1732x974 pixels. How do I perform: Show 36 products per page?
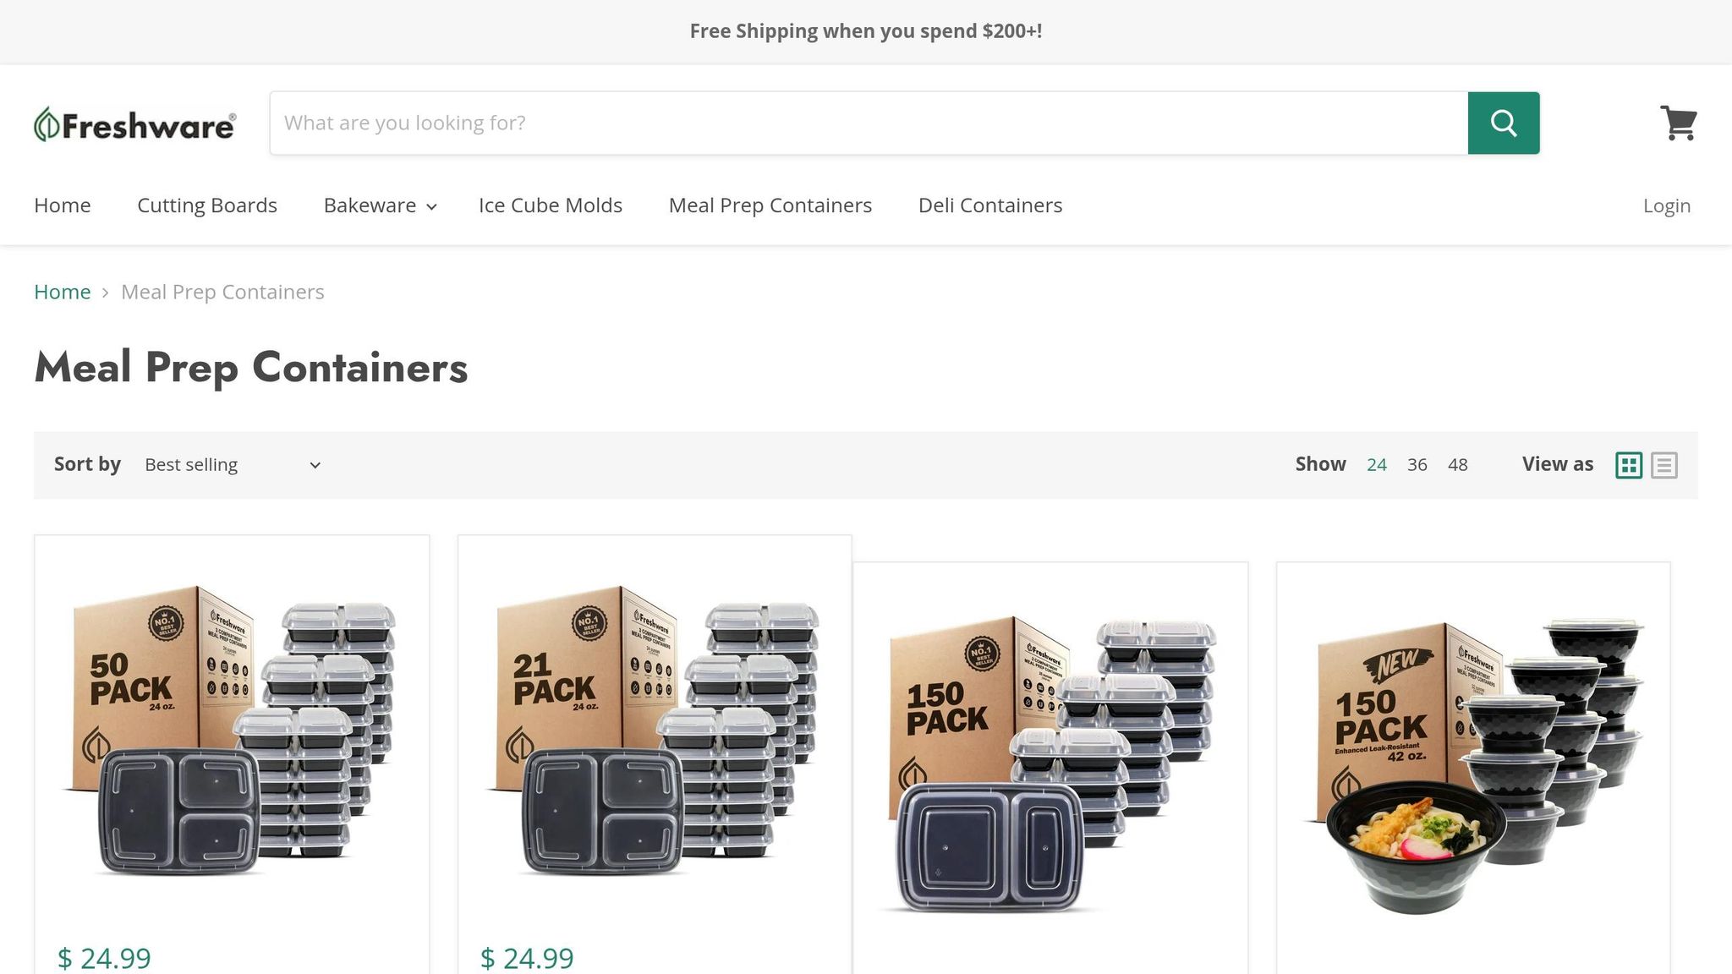coord(1417,465)
